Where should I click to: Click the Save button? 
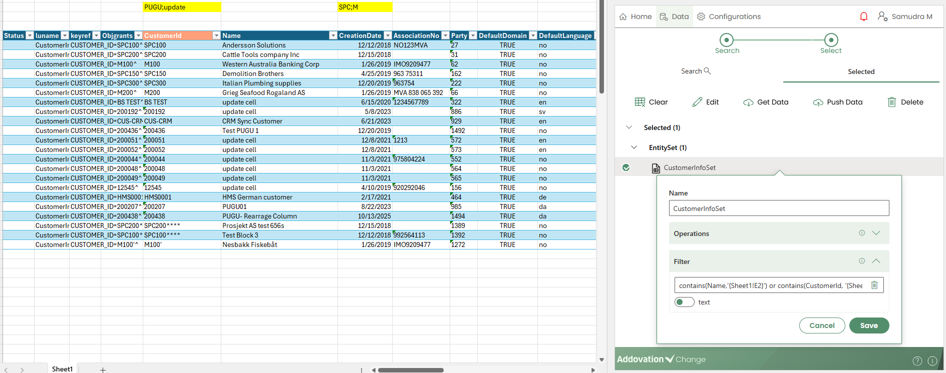869,325
